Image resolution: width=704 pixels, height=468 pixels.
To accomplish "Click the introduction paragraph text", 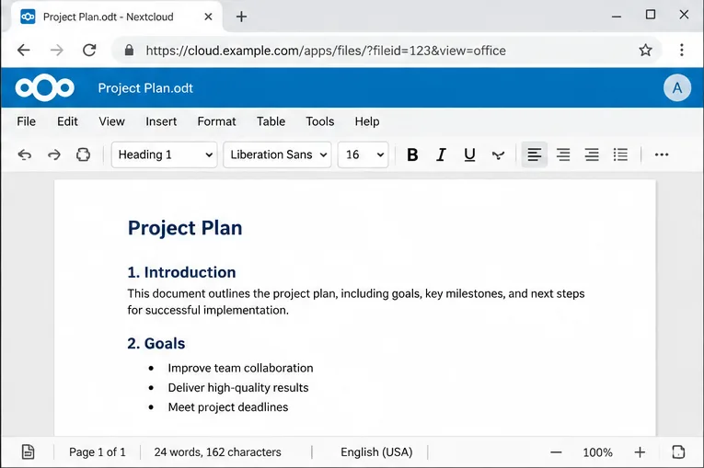I will (356, 302).
